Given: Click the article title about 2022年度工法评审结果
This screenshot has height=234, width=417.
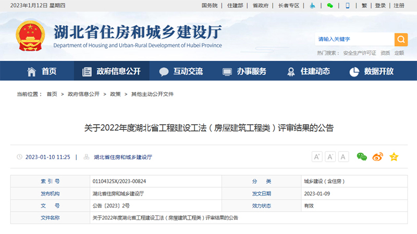Looking at the screenshot, I should click(x=209, y=128).
